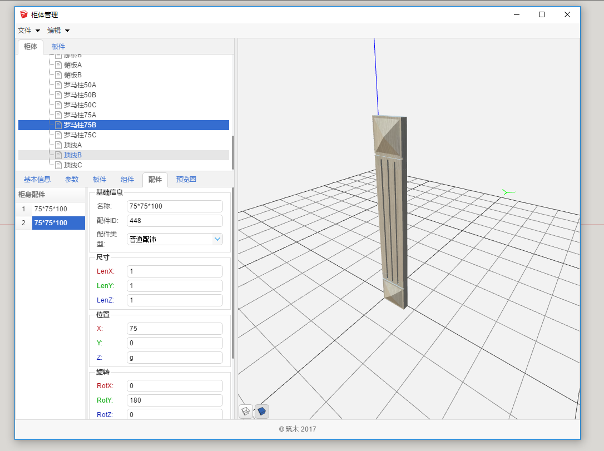Switch to wireframe view cube icon
Screen dimensions: 604x451
coord(246,412)
